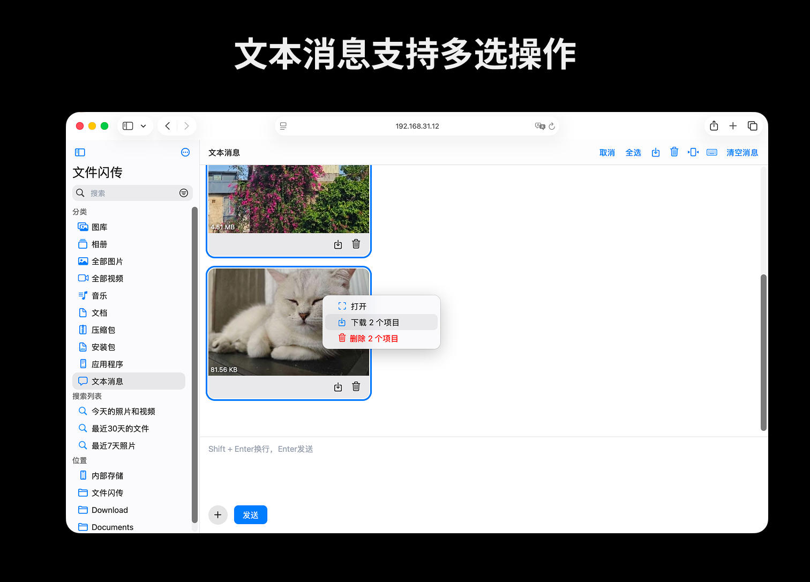Click the keyboard icon in the toolbar
Image resolution: width=810 pixels, height=582 pixels.
[712, 152]
